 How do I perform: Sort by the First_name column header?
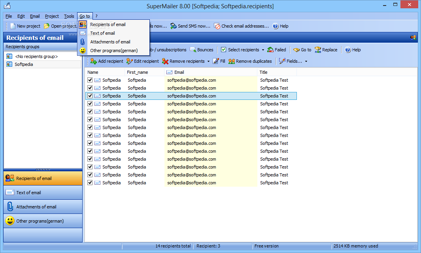tap(144, 72)
